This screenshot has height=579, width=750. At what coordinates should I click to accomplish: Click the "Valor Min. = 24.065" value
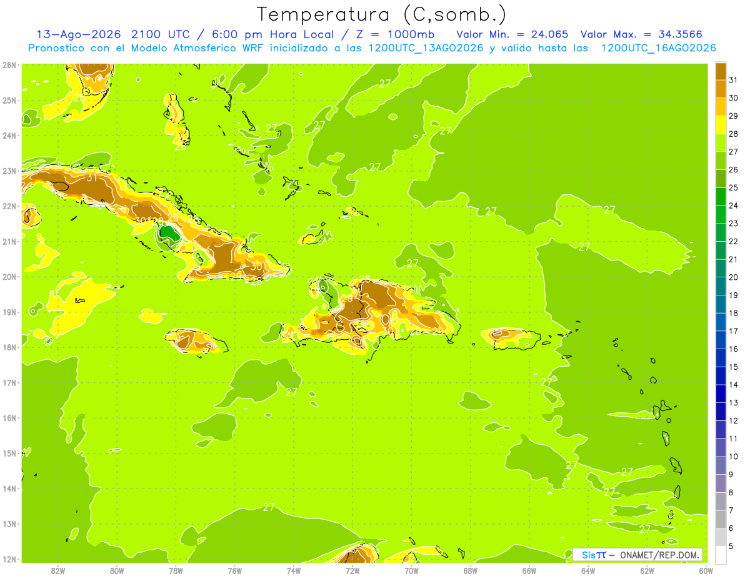(x=512, y=34)
